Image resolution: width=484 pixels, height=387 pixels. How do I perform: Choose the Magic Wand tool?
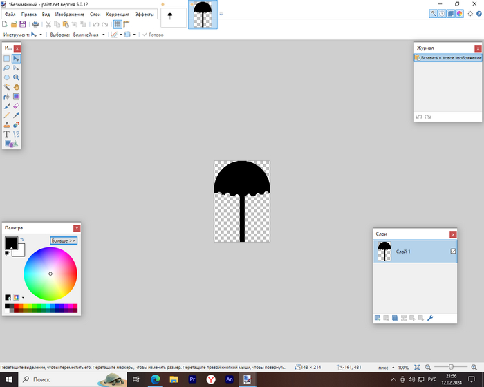point(7,88)
